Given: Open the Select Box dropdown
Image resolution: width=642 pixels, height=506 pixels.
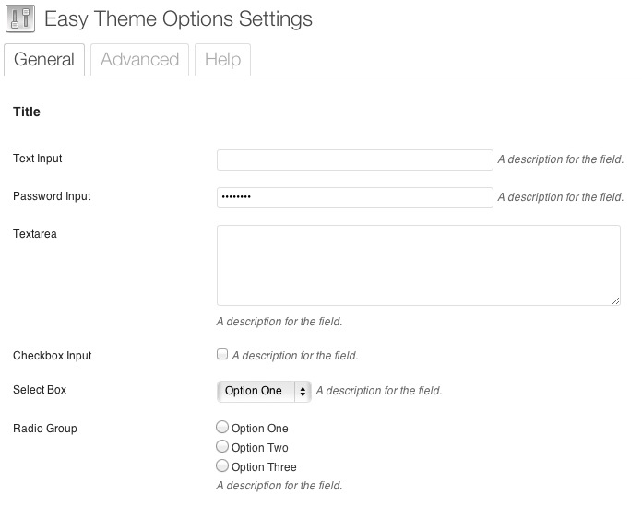Looking at the screenshot, I should pyautogui.click(x=256, y=391).
